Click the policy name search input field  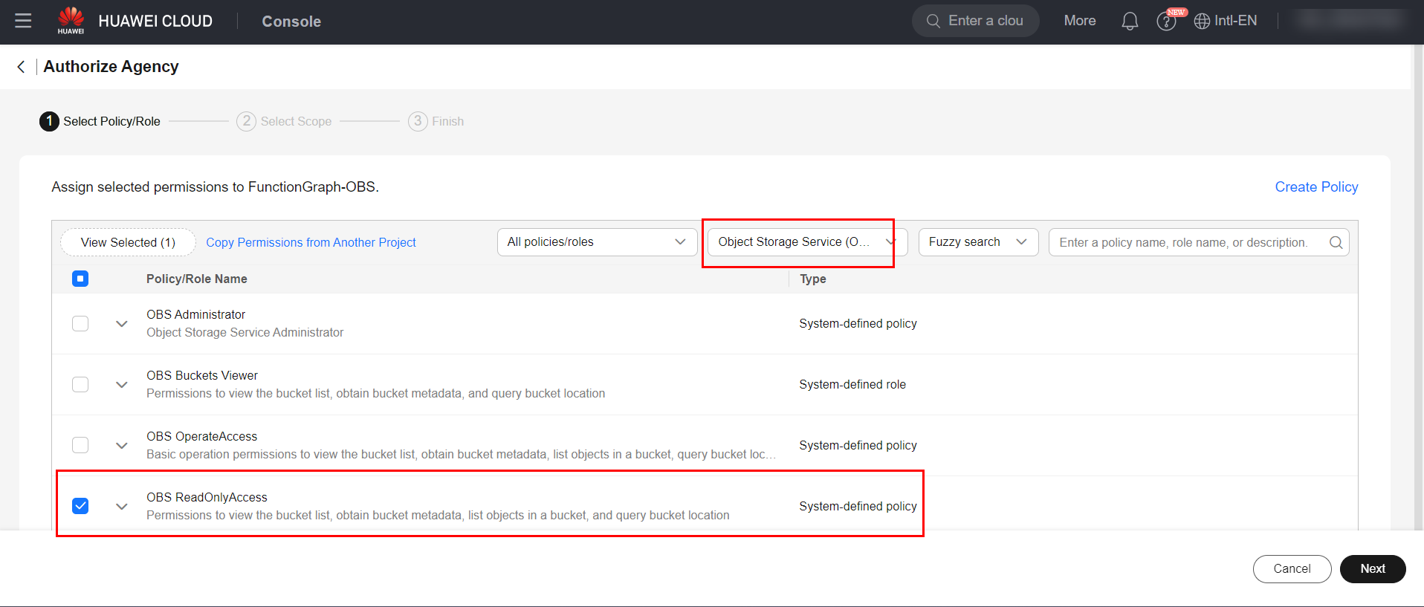click(x=1185, y=242)
